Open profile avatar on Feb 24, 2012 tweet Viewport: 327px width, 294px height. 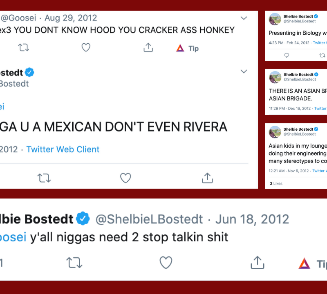[275, 19]
